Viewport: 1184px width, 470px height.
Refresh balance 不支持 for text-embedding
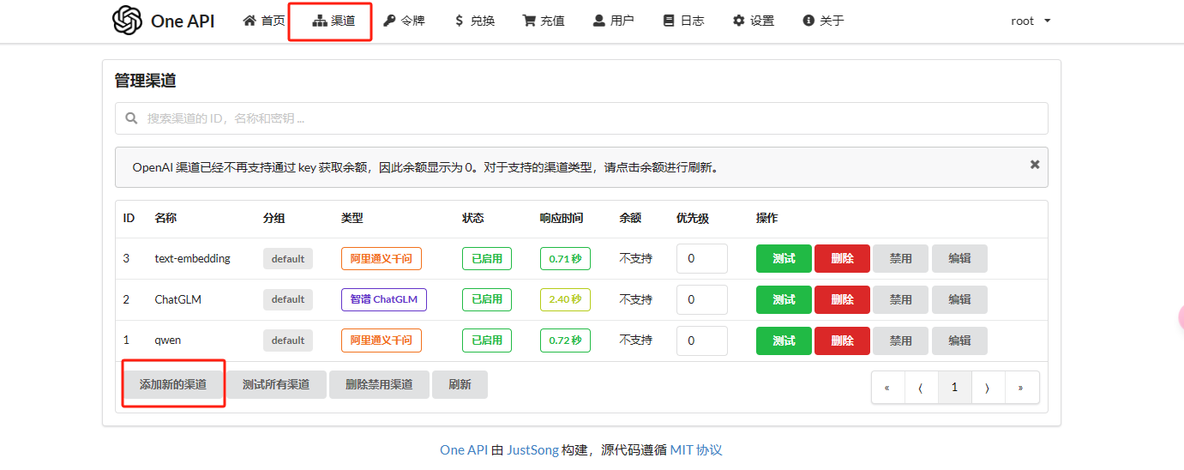pyautogui.click(x=635, y=258)
